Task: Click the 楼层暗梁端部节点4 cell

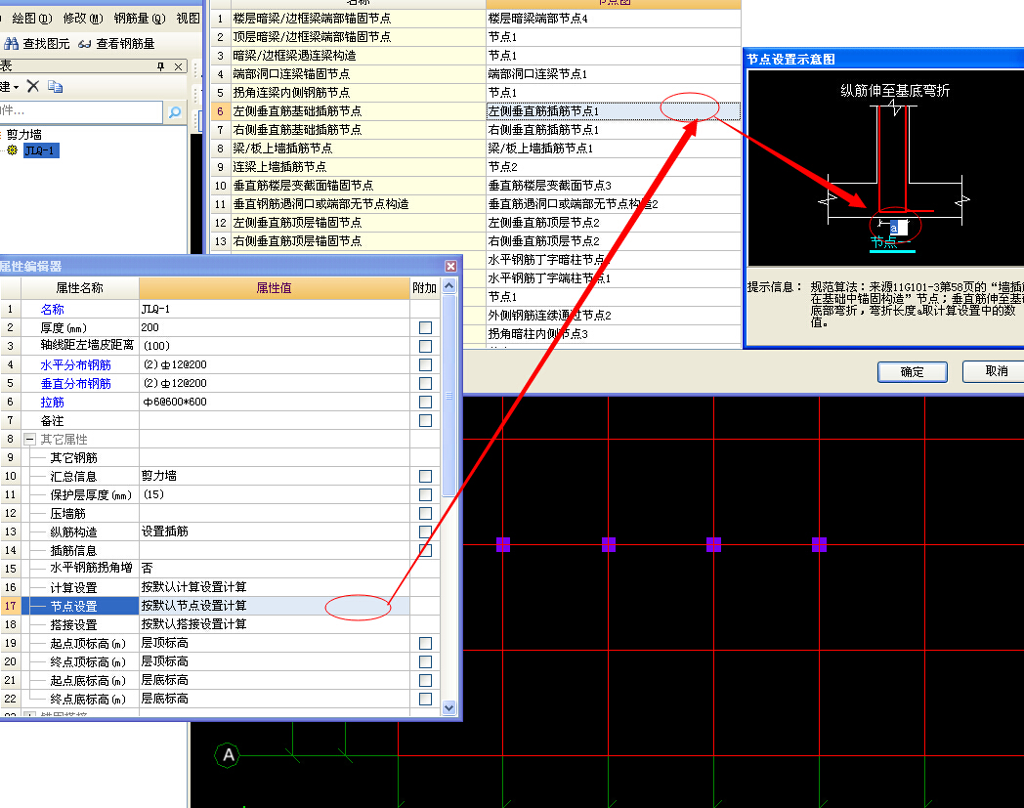Action: tap(614, 19)
